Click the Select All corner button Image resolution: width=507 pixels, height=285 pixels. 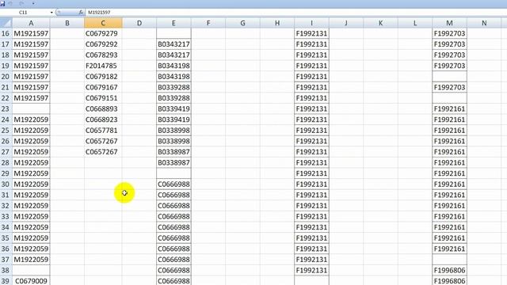pyautogui.click(x=6, y=23)
